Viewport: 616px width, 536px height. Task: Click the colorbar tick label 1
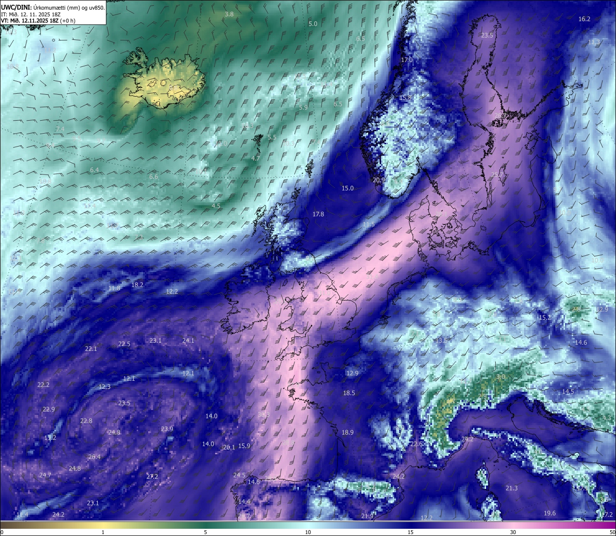tap(103, 532)
